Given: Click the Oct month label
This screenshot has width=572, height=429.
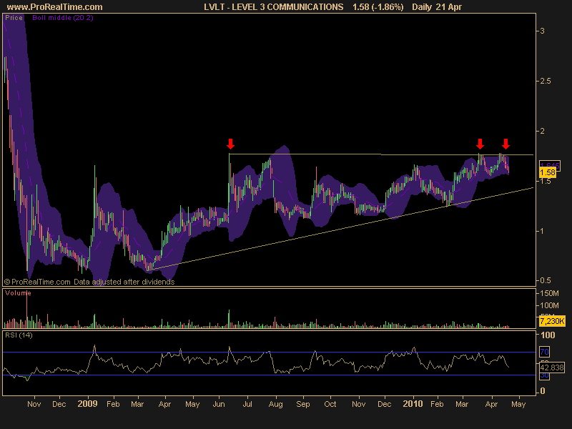Looking at the screenshot, I should [330, 404].
